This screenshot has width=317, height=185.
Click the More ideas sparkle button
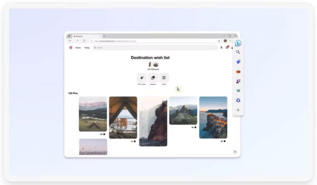pyautogui.click(x=142, y=78)
